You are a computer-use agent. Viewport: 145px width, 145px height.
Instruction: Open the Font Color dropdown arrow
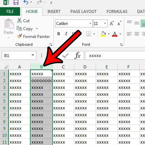click(120, 34)
